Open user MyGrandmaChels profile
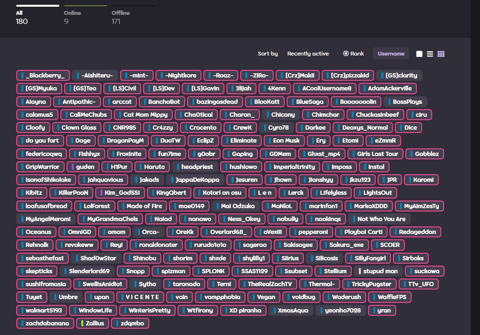480x335 pixels. (x=110, y=219)
